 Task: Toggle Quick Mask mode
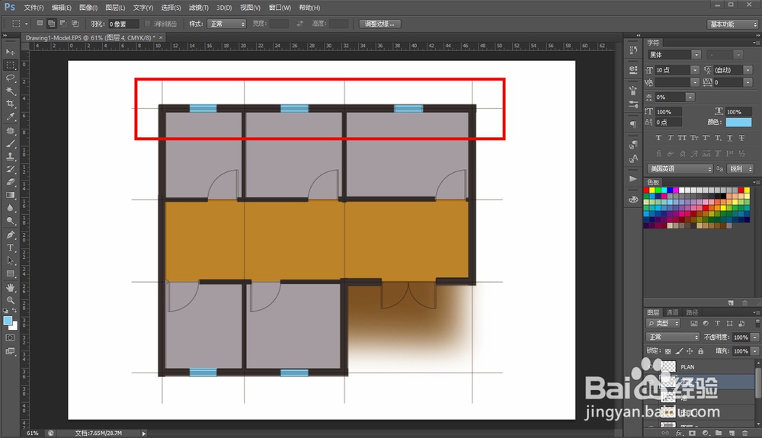coord(10,337)
